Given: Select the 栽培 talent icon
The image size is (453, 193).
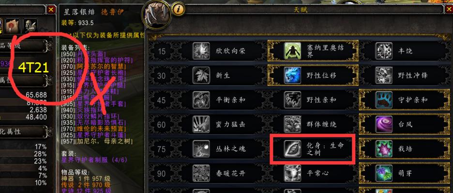Looking at the screenshot, I should 384,149.
